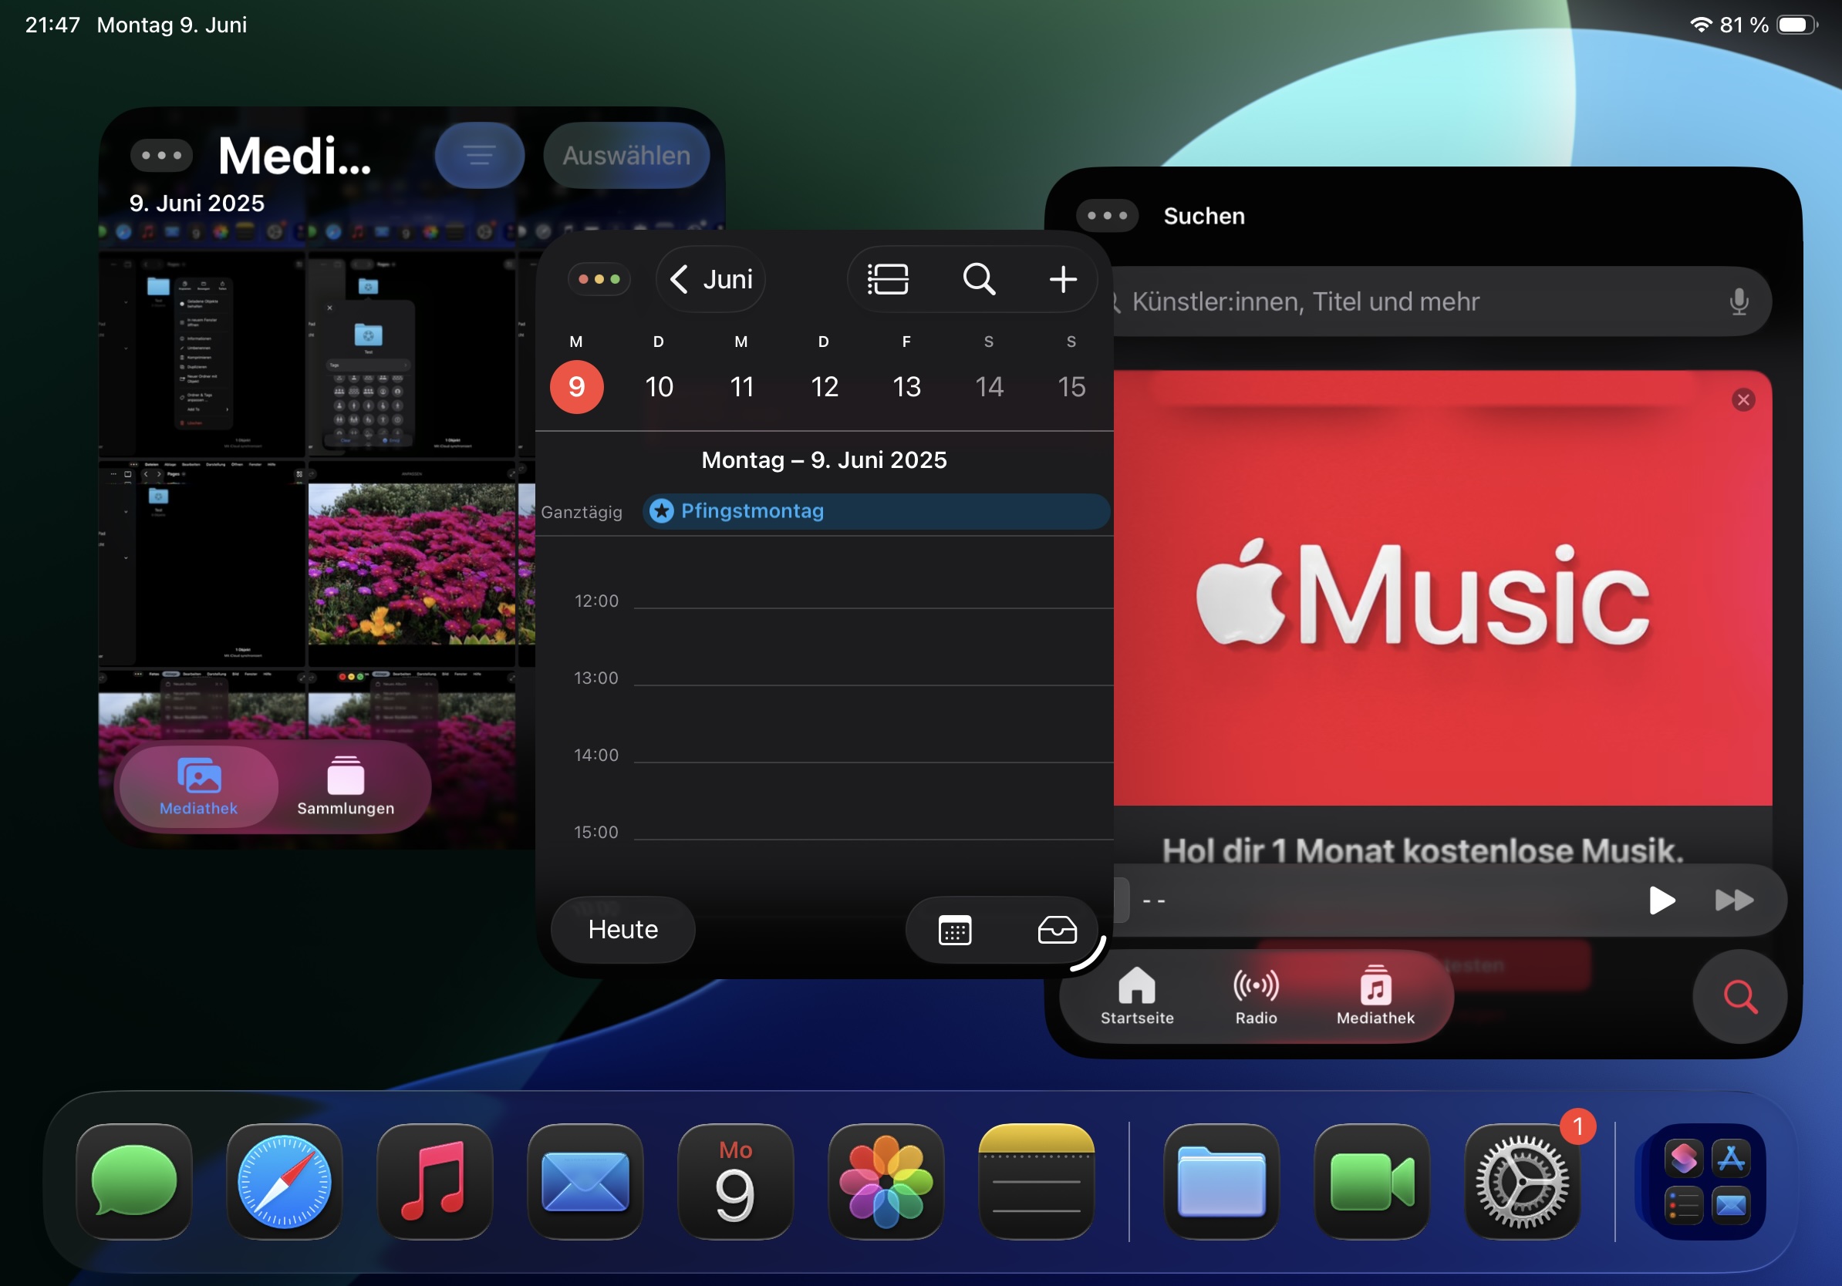Click Music search field Künstler:innen, Titel
The height and width of the screenshot is (1286, 1842).
[x=1441, y=301]
